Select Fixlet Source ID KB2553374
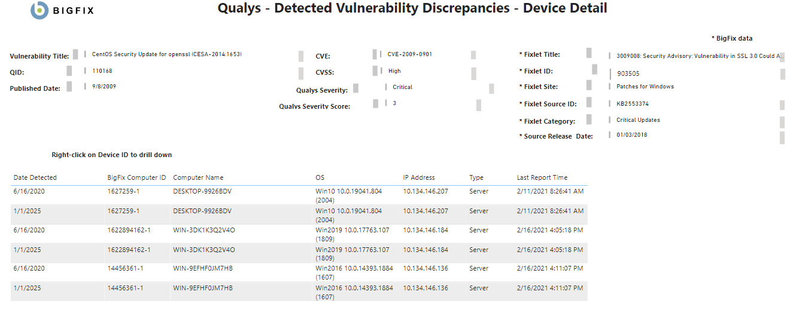The image size is (793, 313). click(633, 103)
